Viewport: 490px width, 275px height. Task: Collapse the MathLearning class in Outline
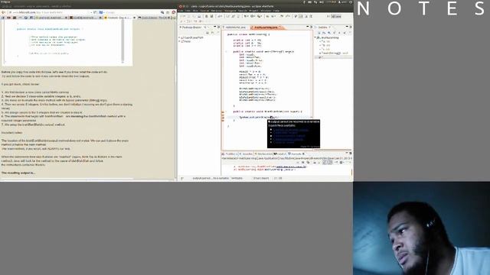tap(315, 37)
